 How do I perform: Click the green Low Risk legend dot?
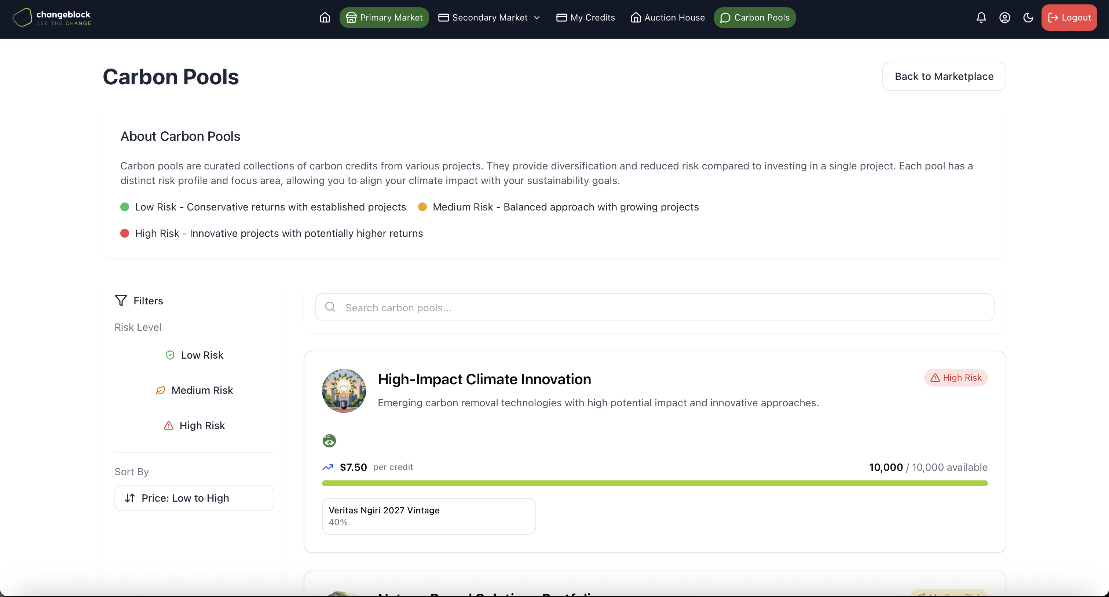[x=125, y=207]
